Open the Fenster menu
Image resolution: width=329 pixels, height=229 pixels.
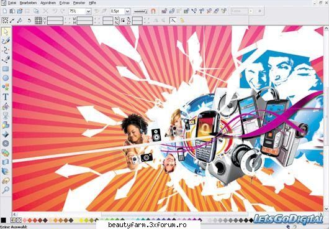point(79,3)
